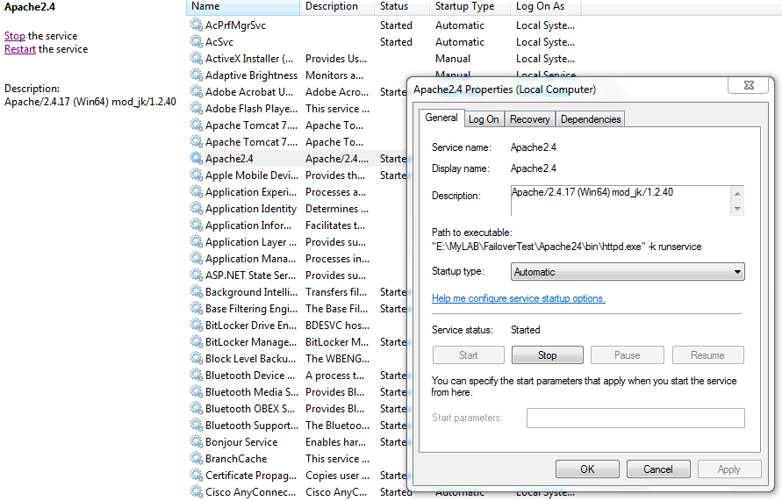Screen dimensions: 782x501
Task: Select the Bluetooth Support service row
Action: pos(297,426)
